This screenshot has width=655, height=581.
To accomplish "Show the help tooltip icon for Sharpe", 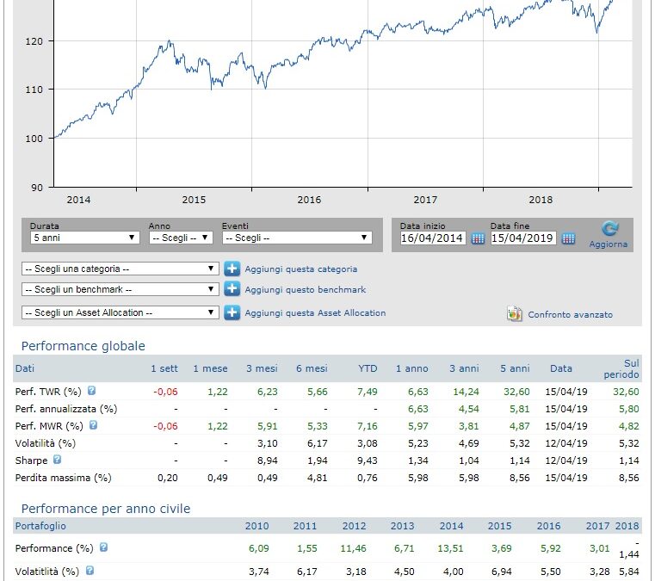I will 57,460.
